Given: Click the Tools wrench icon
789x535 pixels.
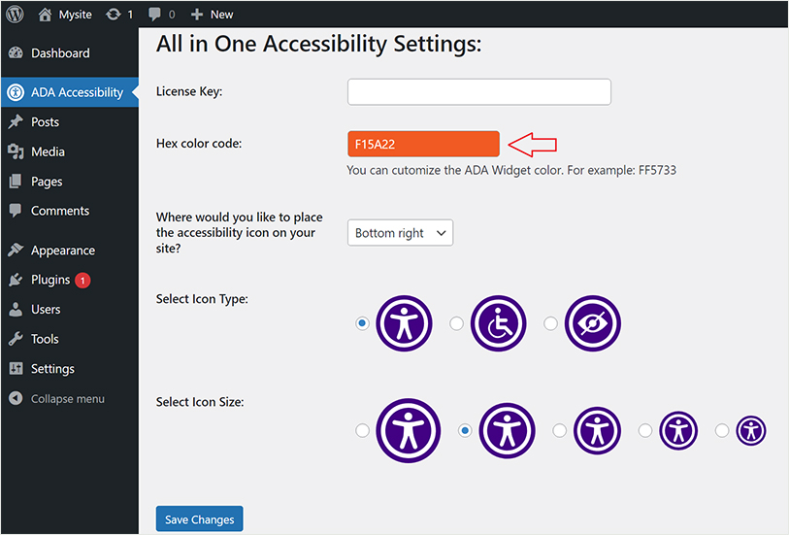Looking at the screenshot, I should 16,339.
